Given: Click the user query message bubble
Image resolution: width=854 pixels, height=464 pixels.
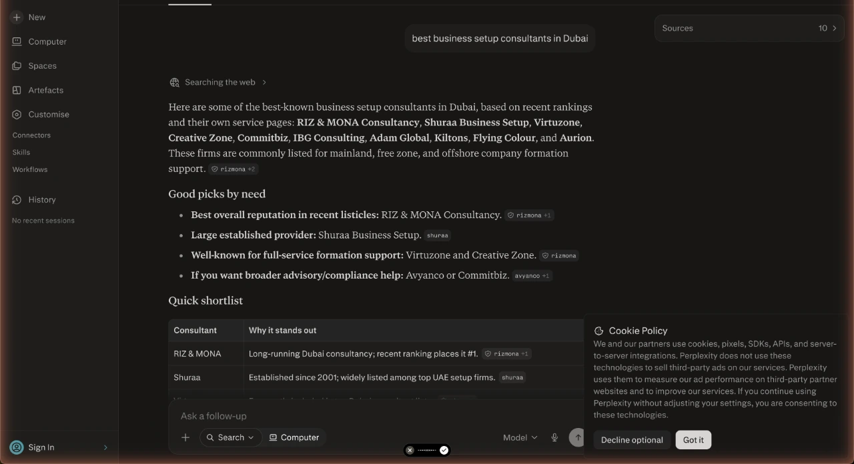Looking at the screenshot, I should [500, 39].
